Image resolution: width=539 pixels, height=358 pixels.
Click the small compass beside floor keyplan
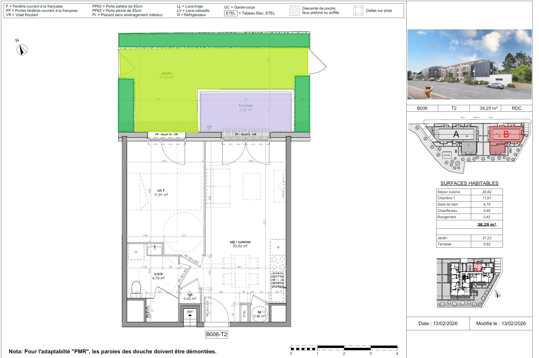(497, 294)
